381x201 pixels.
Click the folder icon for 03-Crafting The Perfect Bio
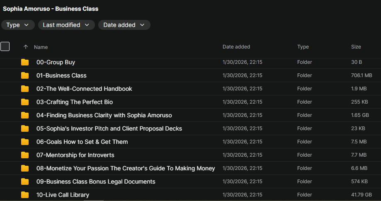point(25,102)
